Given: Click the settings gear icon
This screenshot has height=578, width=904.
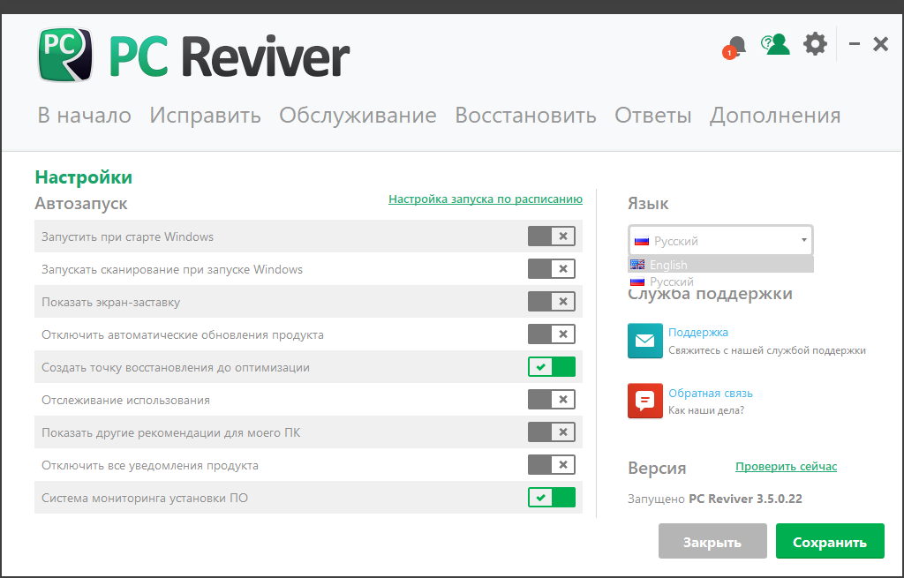Looking at the screenshot, I should 815,44.
